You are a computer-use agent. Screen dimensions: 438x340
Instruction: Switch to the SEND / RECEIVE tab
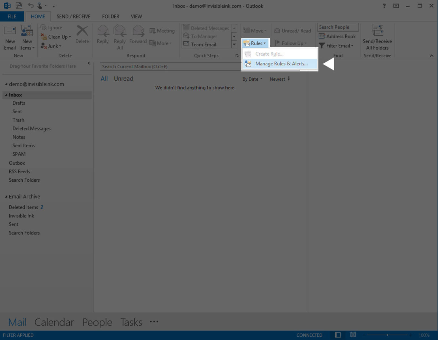point(73,16)
